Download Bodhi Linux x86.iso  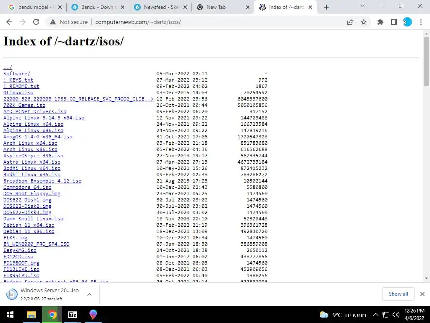[32, 175]
